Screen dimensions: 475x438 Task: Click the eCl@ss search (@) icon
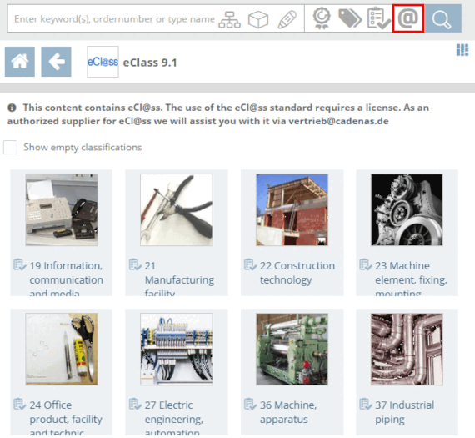(408, 18)
